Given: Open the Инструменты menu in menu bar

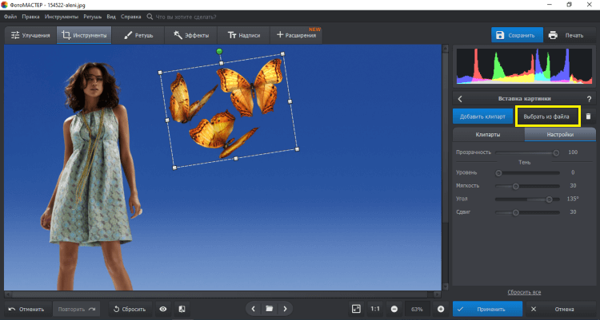Looking at the screenshot, I should click(62, 17).
